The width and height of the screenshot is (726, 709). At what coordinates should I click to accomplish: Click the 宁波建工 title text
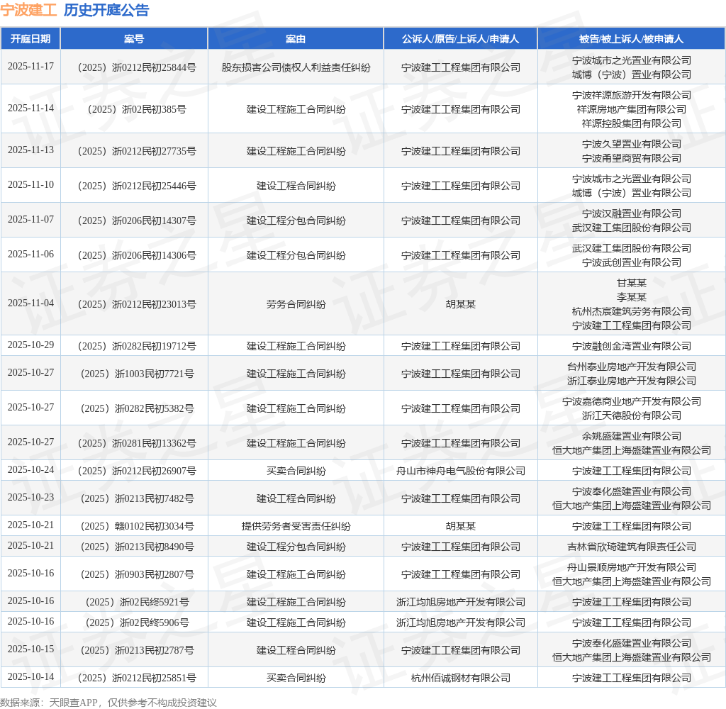[x=28, y=10]
